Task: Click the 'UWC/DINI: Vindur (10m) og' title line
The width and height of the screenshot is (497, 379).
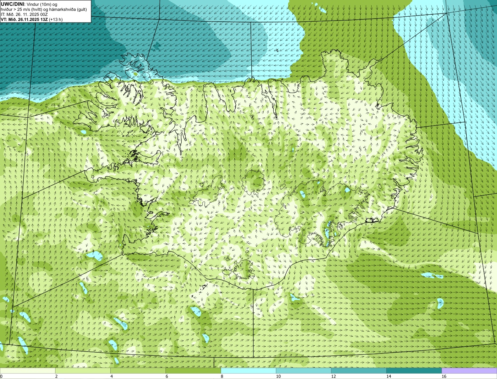Action: (x=29, y=4)
